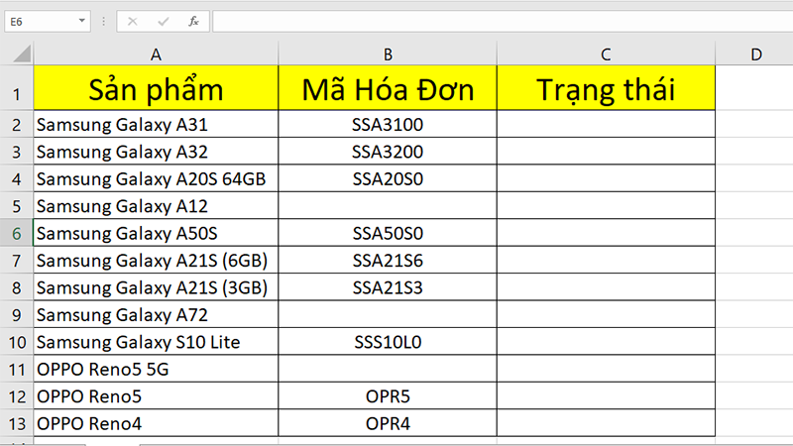The width and height of the screenshot is (793, 446).
Task: Select row 1 header
Action: point(17,88)
